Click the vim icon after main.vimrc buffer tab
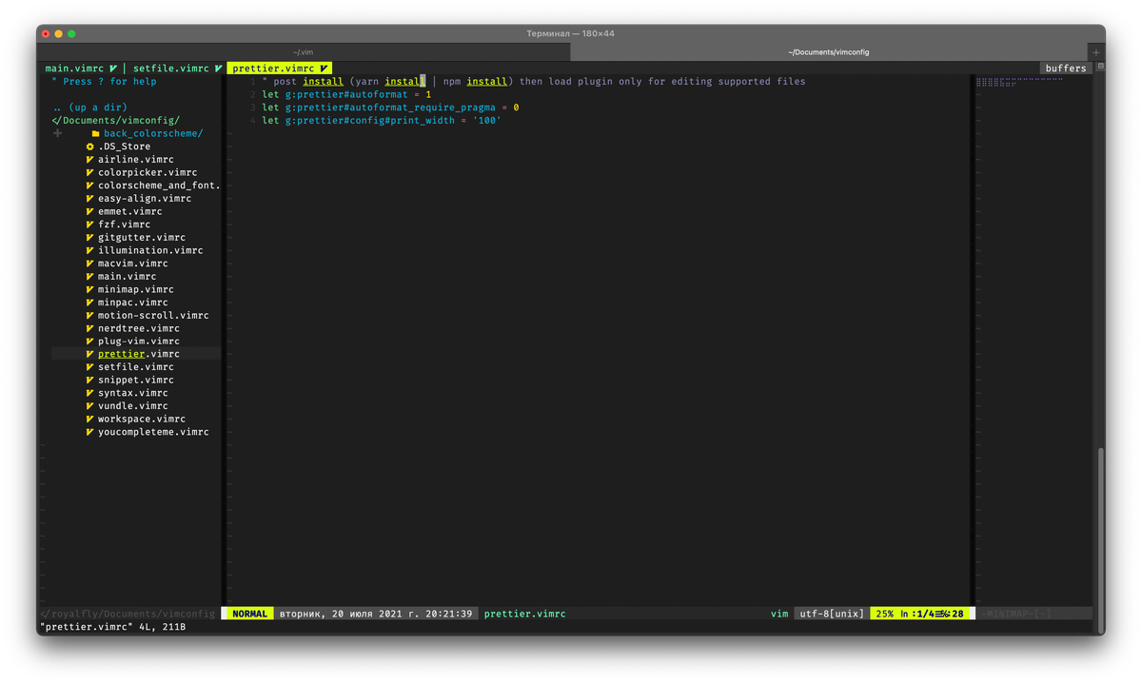This screenshot has height=684, width=1142. click(x=113, y=68)
